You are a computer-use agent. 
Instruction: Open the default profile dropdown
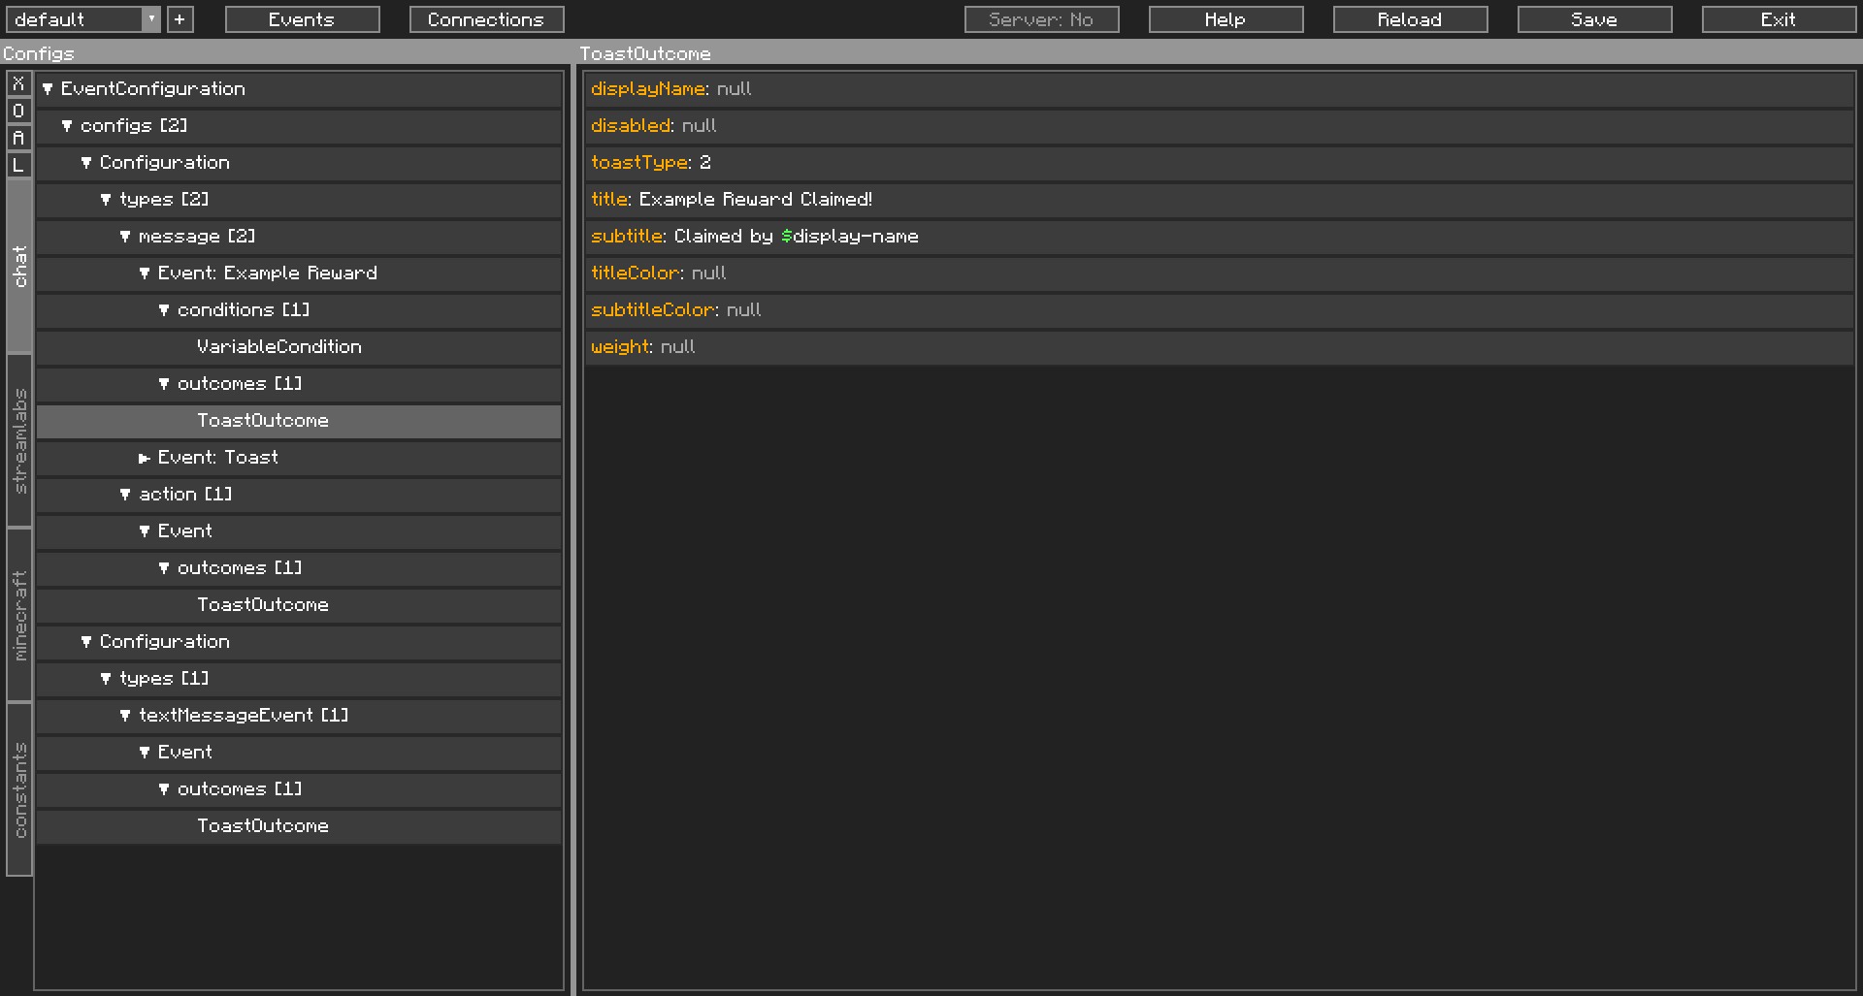point(151,19)
